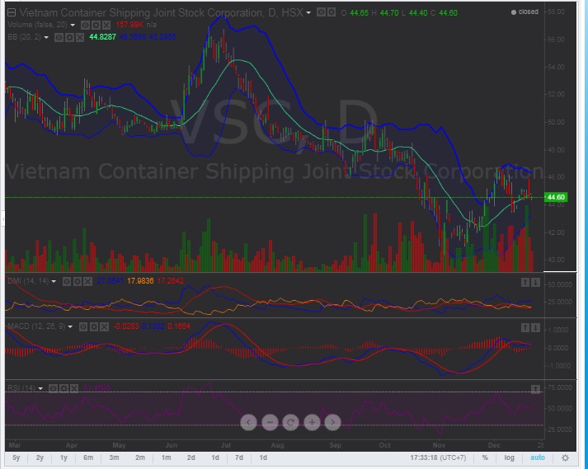Toggle the log scale option
The height and width of the screenshot is (469, 588).
point(509,457)
